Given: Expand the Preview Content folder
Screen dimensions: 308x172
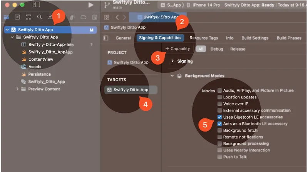Looking at the screenshot, I should coord(17,89).
